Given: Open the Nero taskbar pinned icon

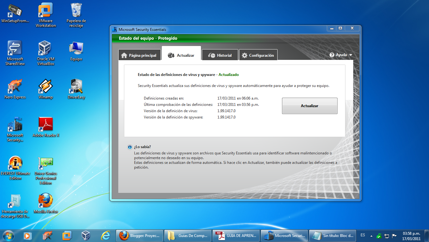Looking at the screenshot, I should point(47,235).
